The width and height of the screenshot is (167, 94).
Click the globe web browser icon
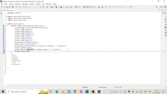99,7
